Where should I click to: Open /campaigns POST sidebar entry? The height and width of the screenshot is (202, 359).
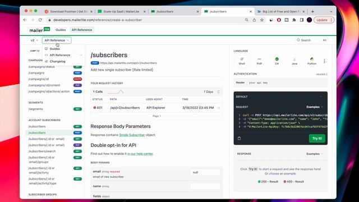coord(55,73)
